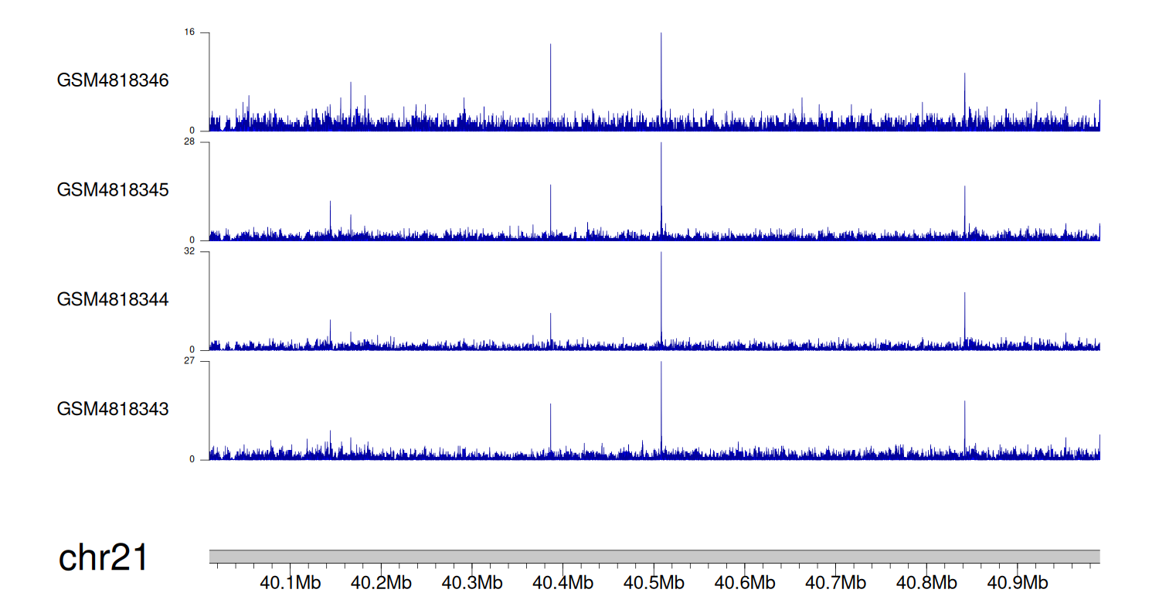The width and height of the screenshot is (1159, 603).
Task: Click the 40.7Mb coordinate label
Action: coord(835,582)
